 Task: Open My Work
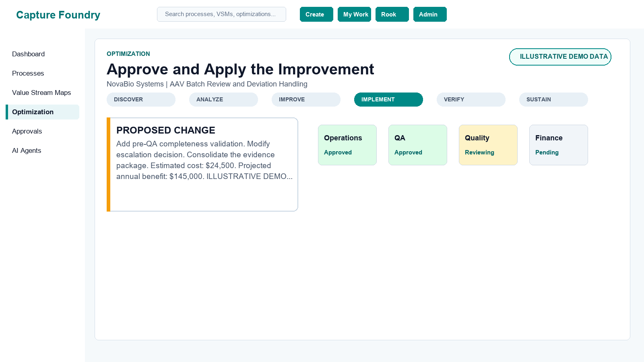354,14
